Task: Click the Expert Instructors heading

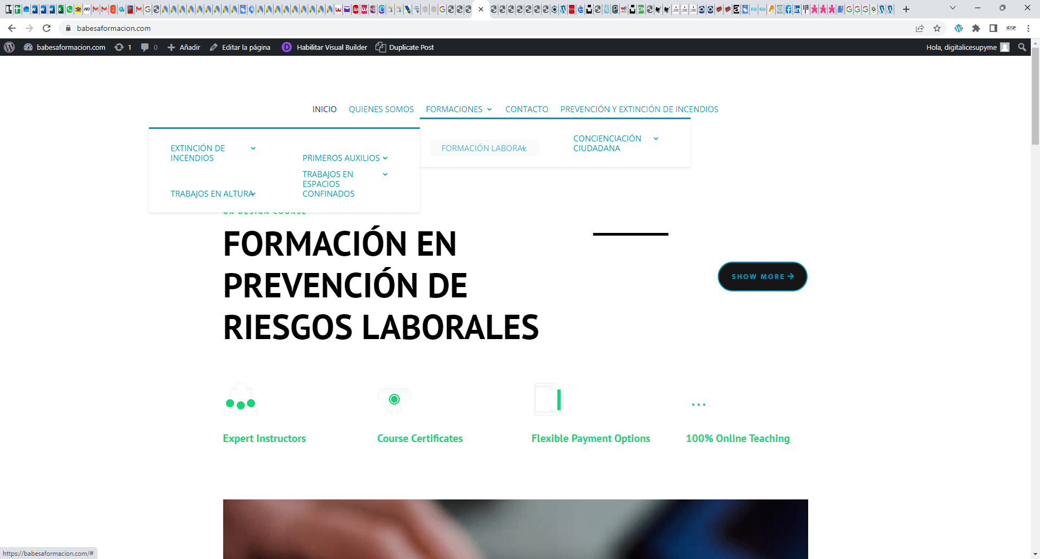Action: coord(264,438)
